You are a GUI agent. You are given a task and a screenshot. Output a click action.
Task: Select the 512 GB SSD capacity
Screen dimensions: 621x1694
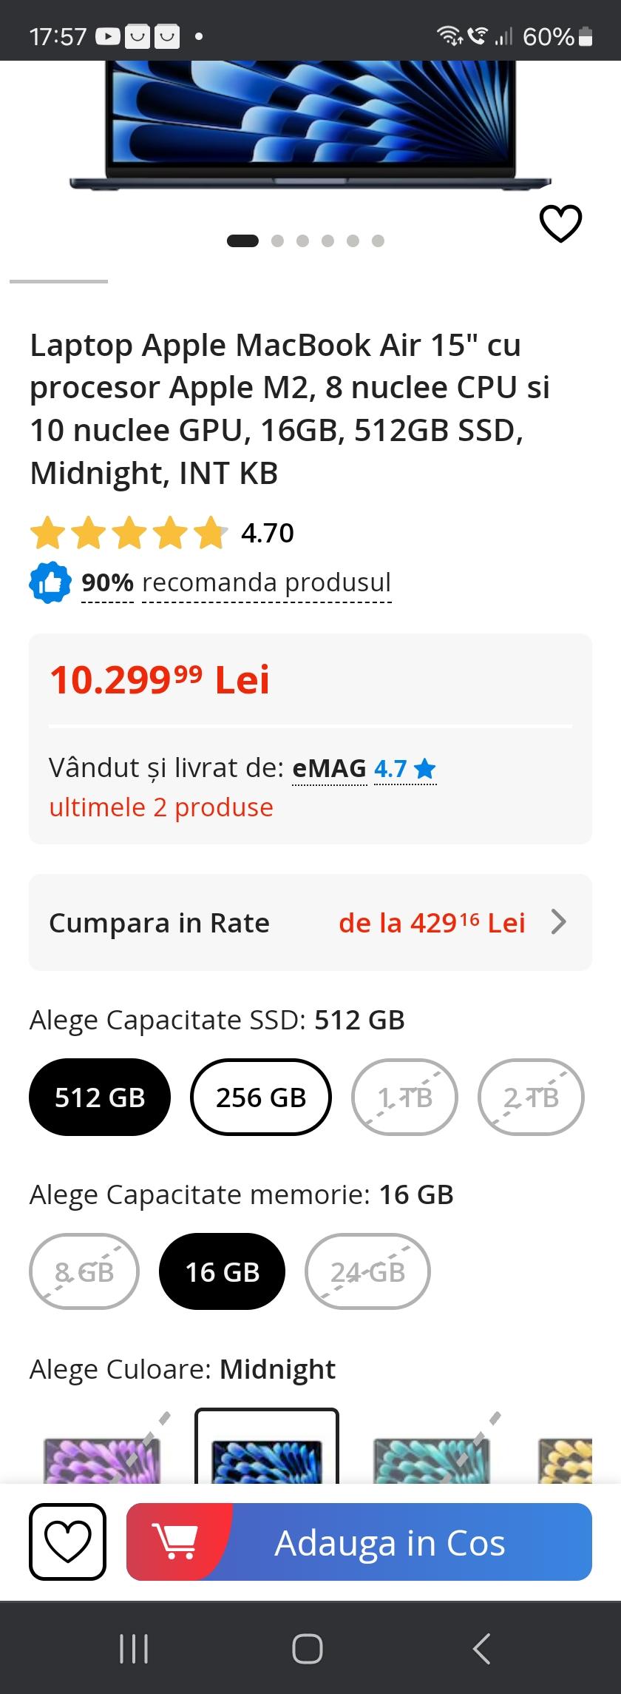tap(100, 1097)
